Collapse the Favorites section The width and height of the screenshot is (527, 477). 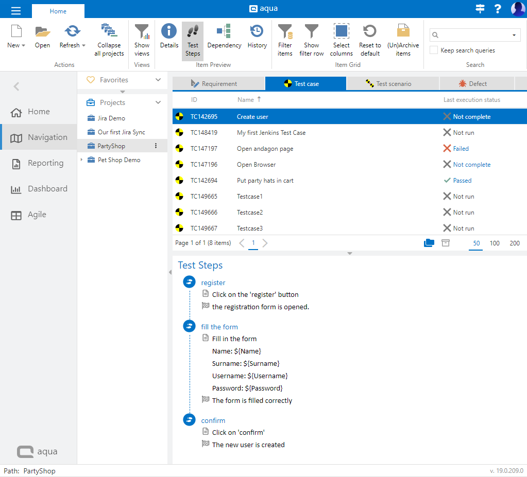[x=158, y=80]
